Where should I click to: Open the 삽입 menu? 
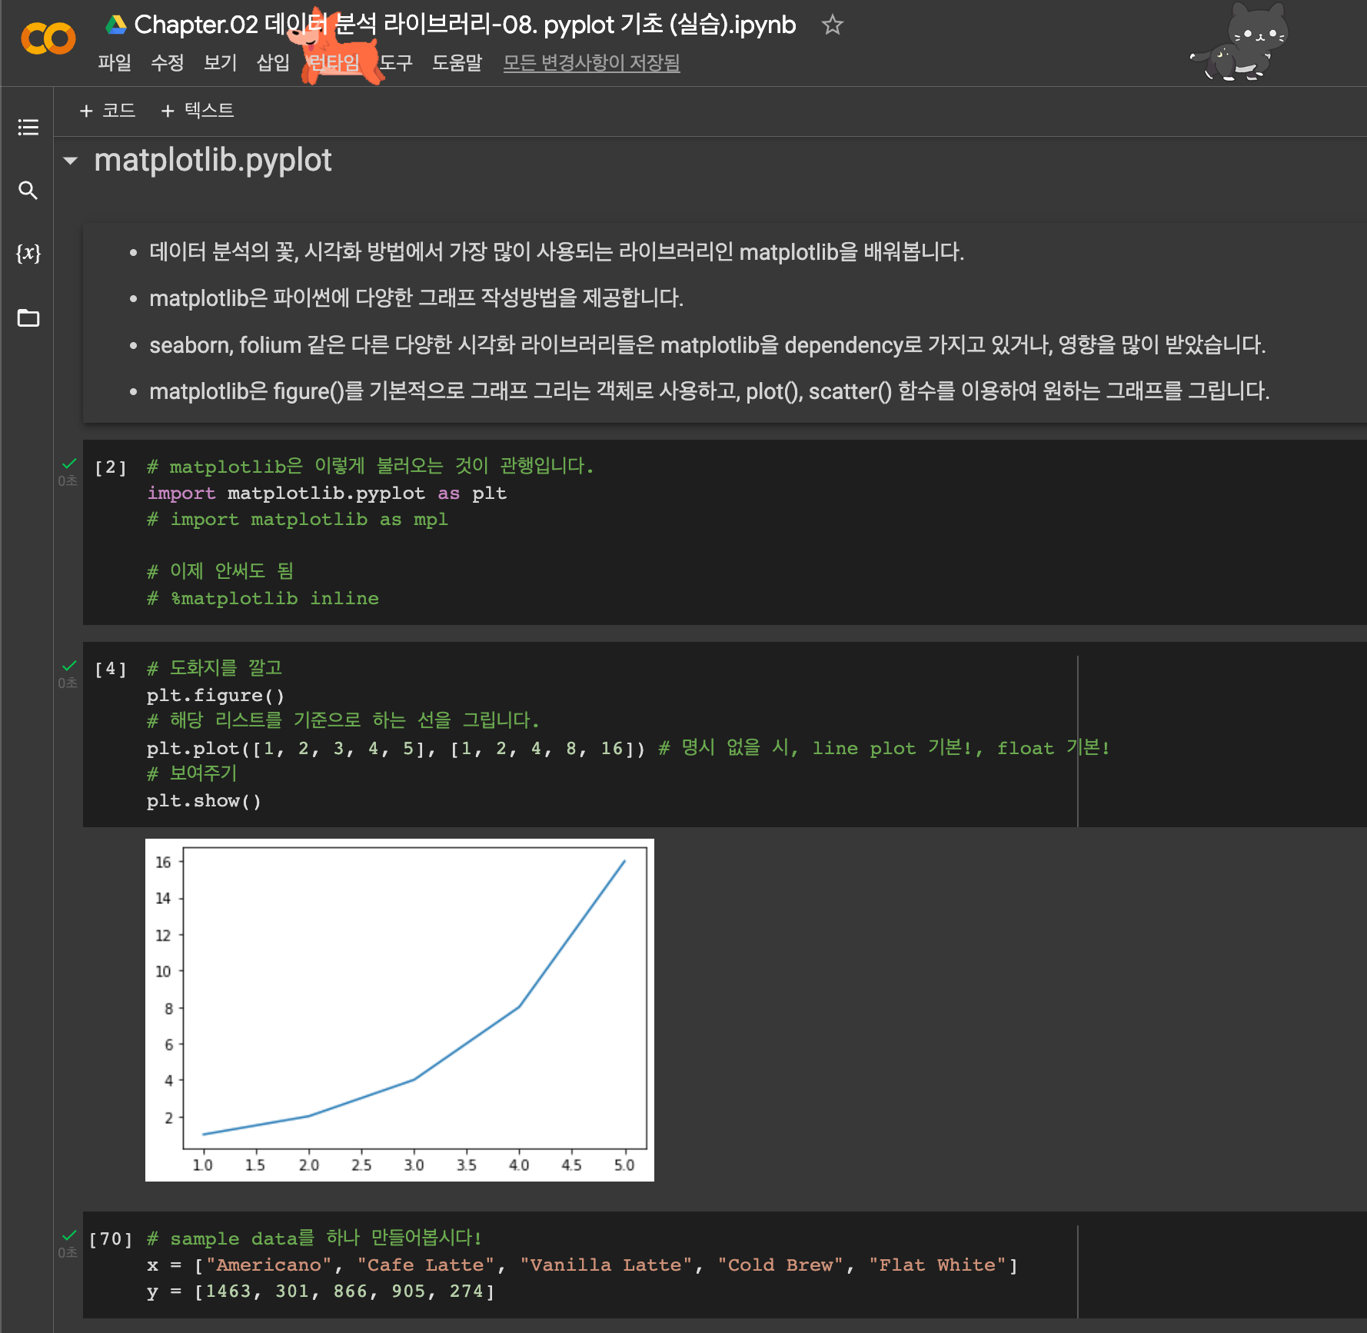coord(273,62)
